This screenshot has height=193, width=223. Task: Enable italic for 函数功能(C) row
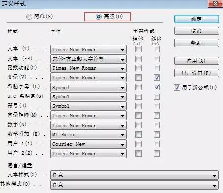157,68
